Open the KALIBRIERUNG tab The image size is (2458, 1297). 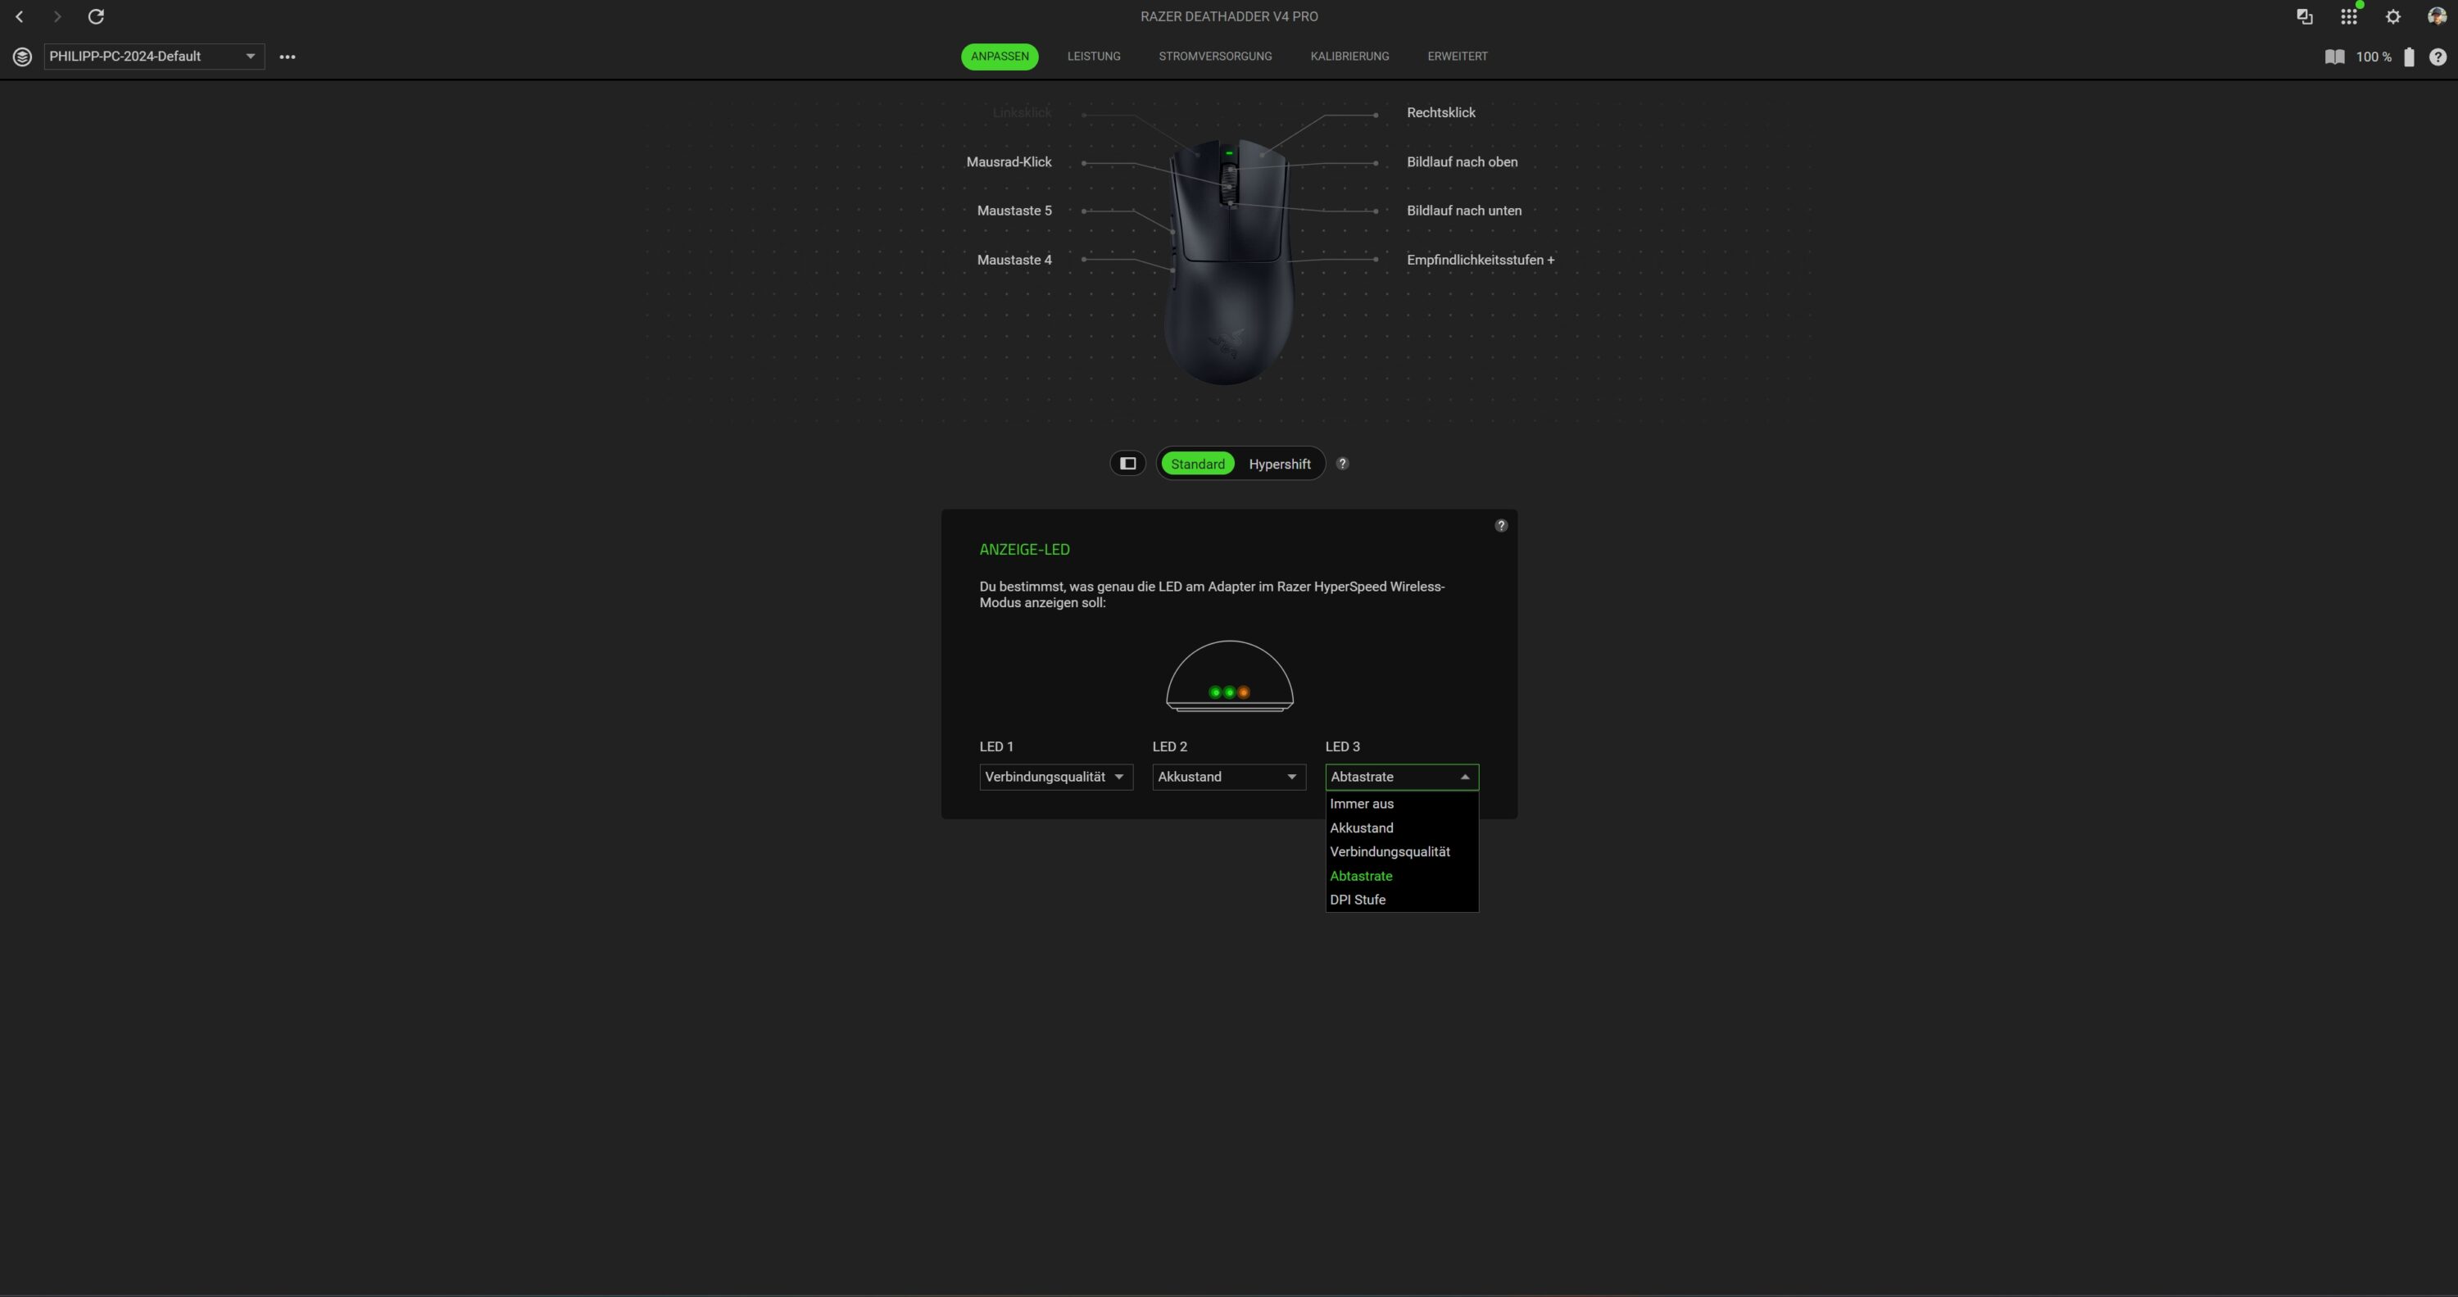(1349, 57)
